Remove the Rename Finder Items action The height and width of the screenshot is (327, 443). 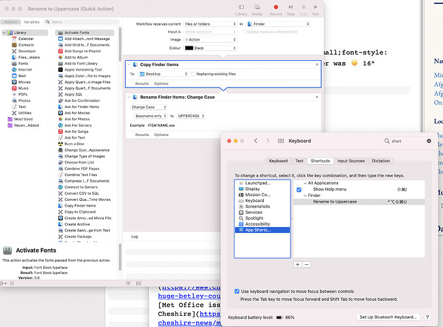point(317,97)
